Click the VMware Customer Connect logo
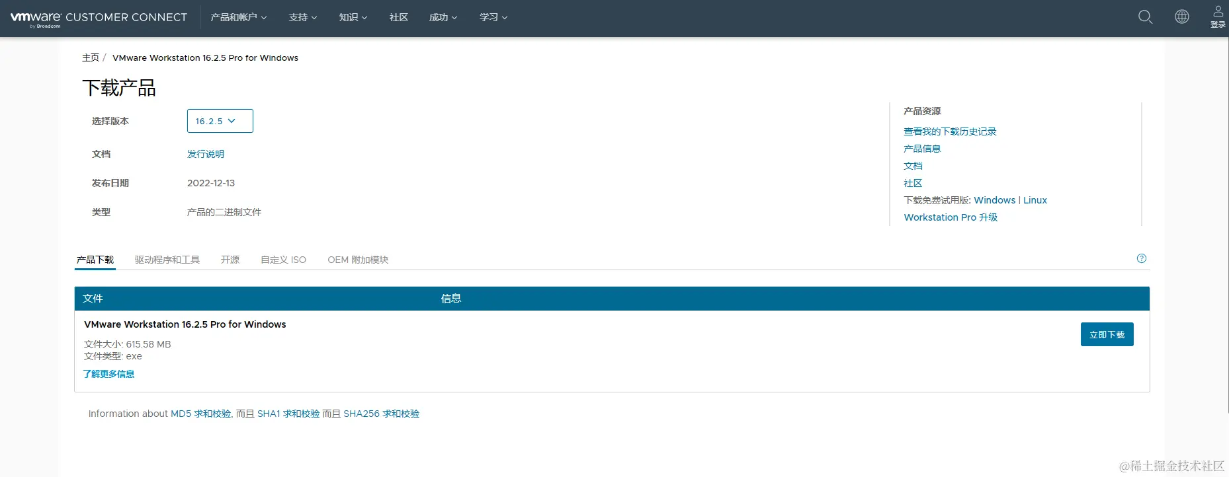Viewport: 1229px width, 477px height. tap(99, 18)
